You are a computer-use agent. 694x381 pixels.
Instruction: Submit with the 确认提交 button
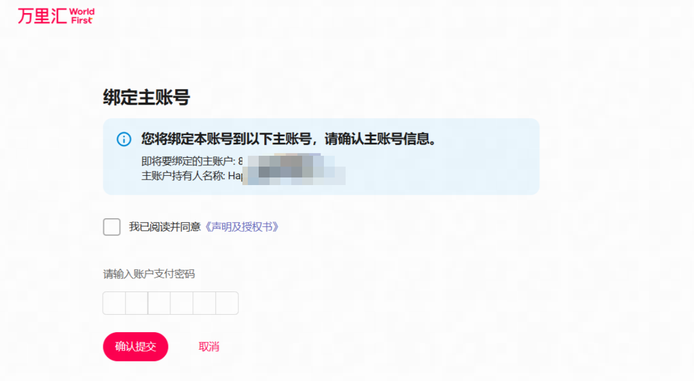coord(136,347)
